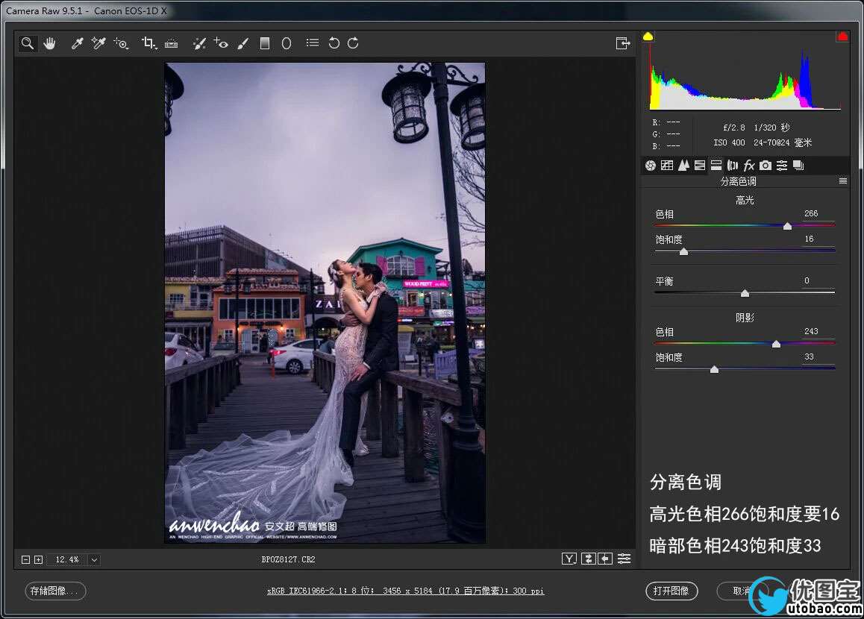864x619 pixels.
Task: Open the zoom level dropdown at 12.4%
Action: 95,559
